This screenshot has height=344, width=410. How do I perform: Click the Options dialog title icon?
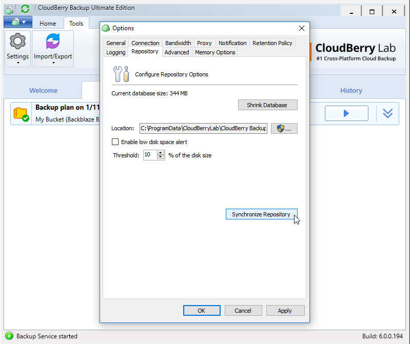coord(106,28)
